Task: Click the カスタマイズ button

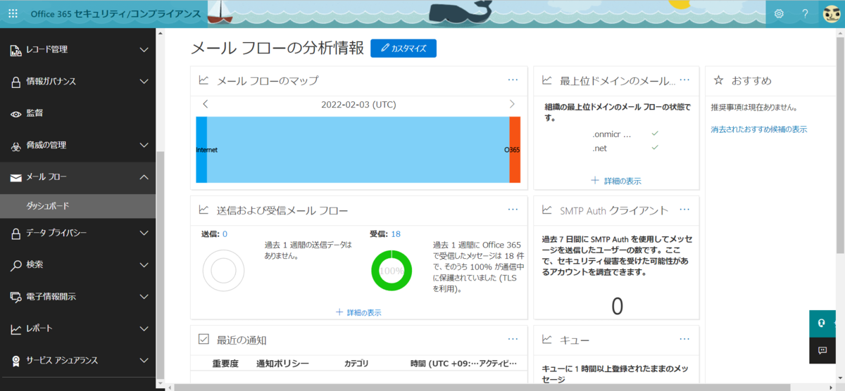Action: 403,48
